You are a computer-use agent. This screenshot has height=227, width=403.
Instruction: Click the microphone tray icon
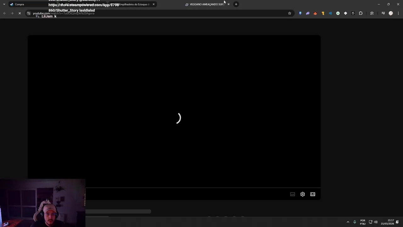355,222
